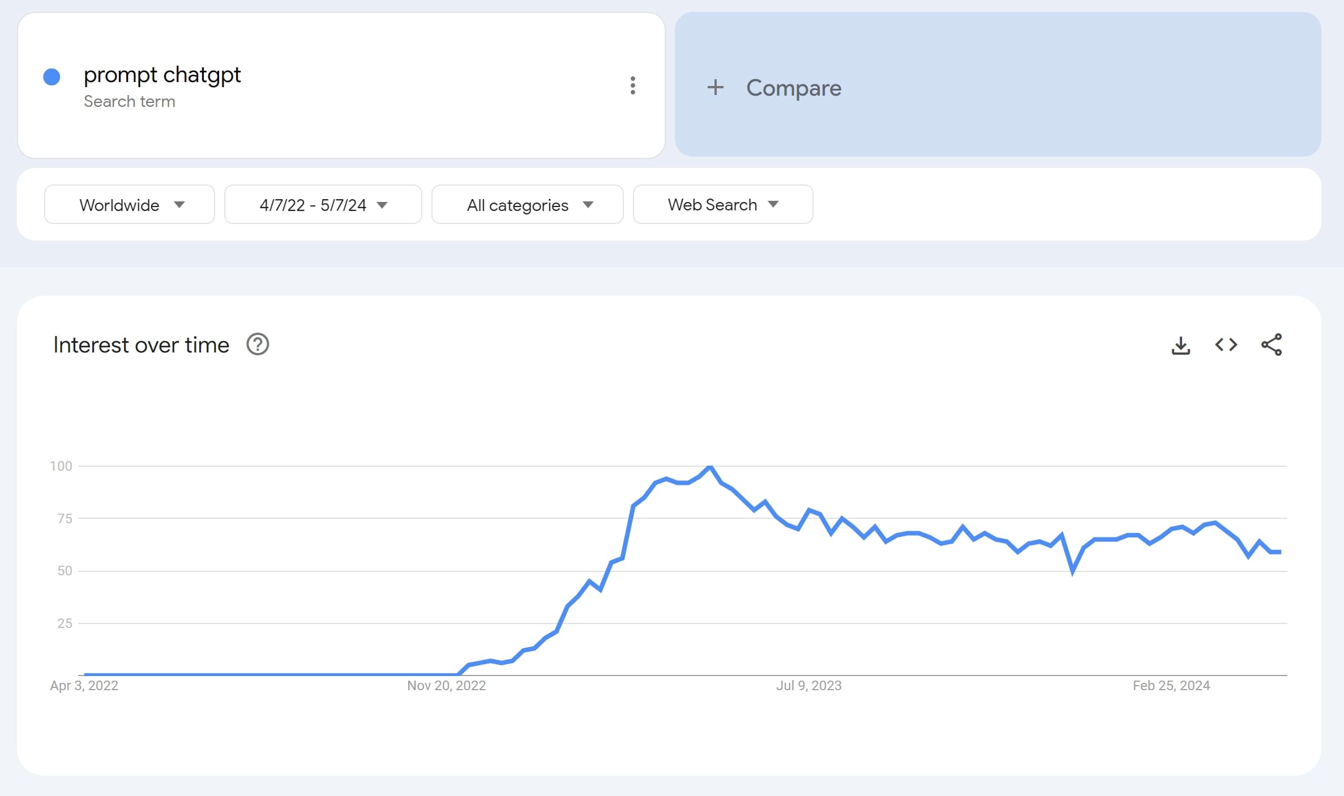The height and width of the screenshot is (796, 1344).
Task: Click the Search term label below prompt chatgpt
Action: point(130,102)
